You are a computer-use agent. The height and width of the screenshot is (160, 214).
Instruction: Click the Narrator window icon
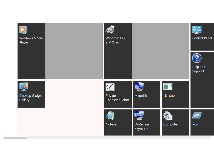[x=168, y=87]
